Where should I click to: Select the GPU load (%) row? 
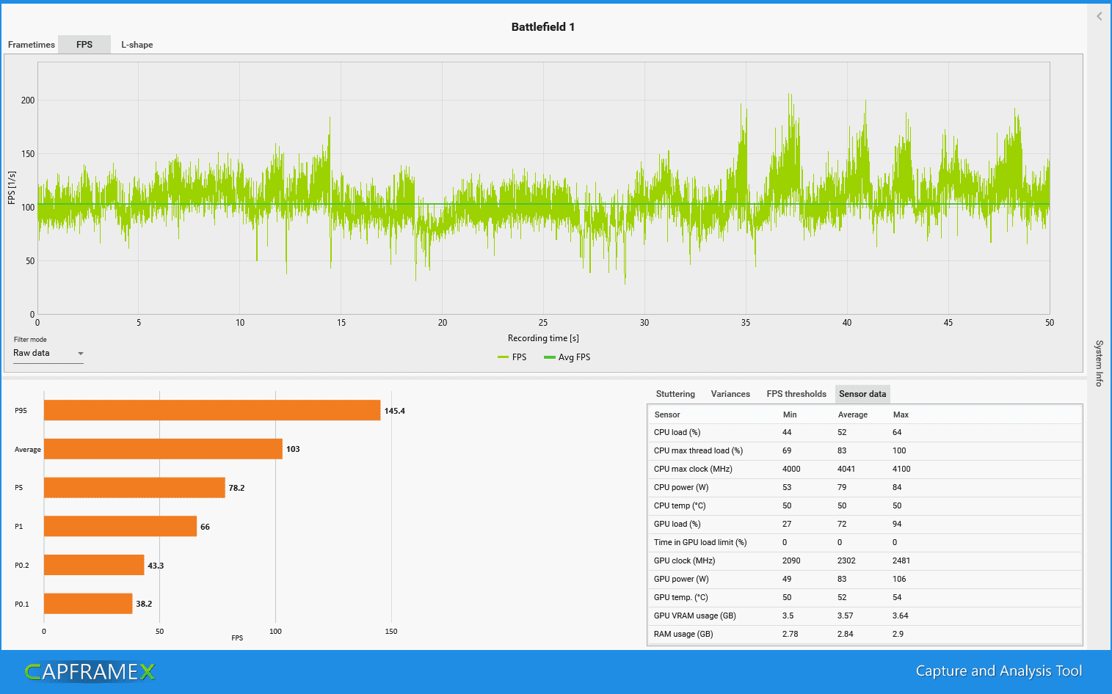[865, 525]
